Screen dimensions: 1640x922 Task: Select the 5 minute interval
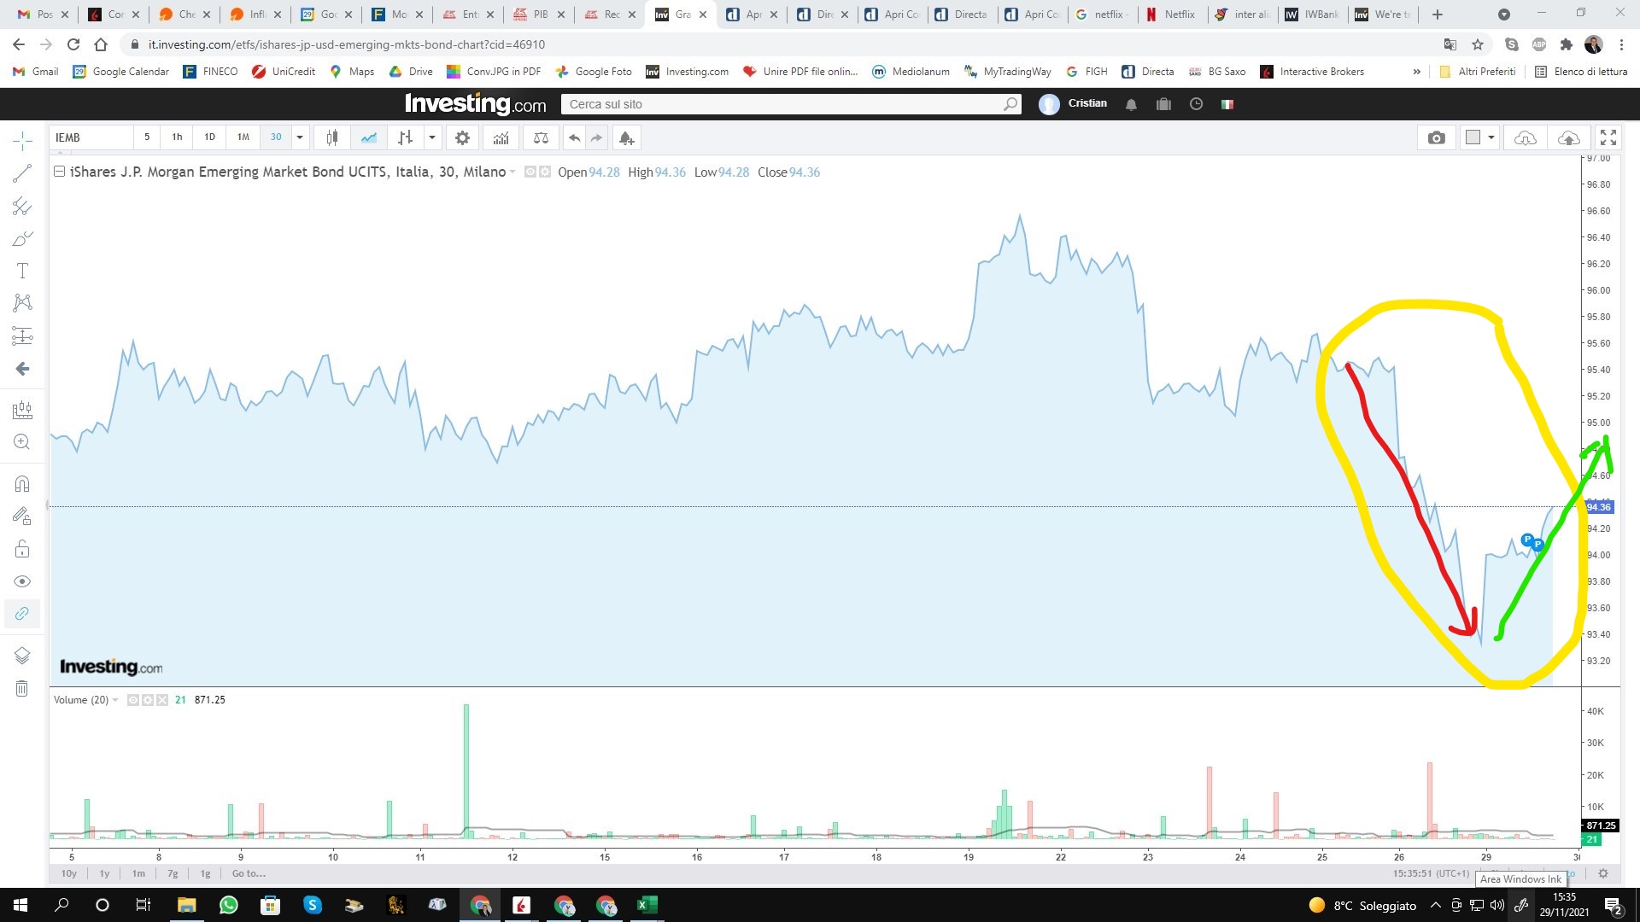coord(147,137)
